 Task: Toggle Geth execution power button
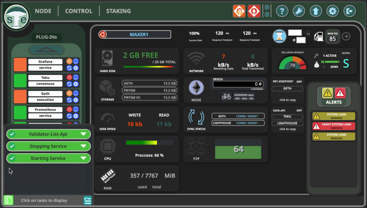click(x=69, y=93)
